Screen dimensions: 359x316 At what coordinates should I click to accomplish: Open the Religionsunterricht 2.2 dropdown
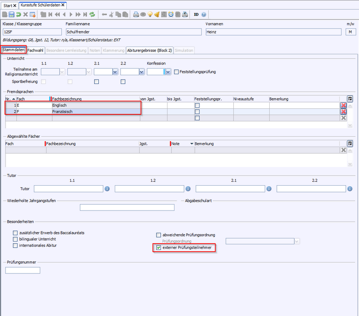142,72
